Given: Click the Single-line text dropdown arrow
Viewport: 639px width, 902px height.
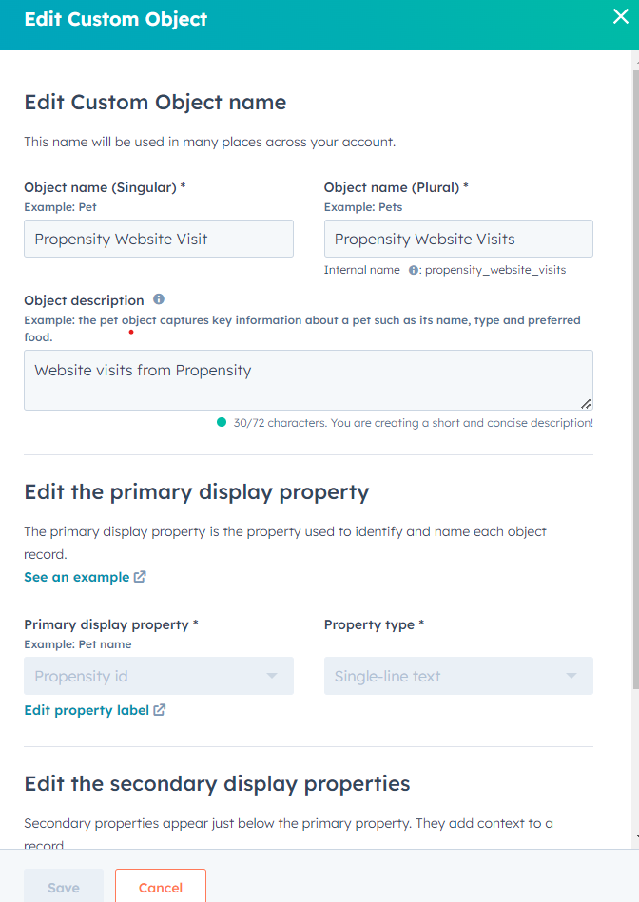Looking at the screenshot, I should [x=571, y=676].
